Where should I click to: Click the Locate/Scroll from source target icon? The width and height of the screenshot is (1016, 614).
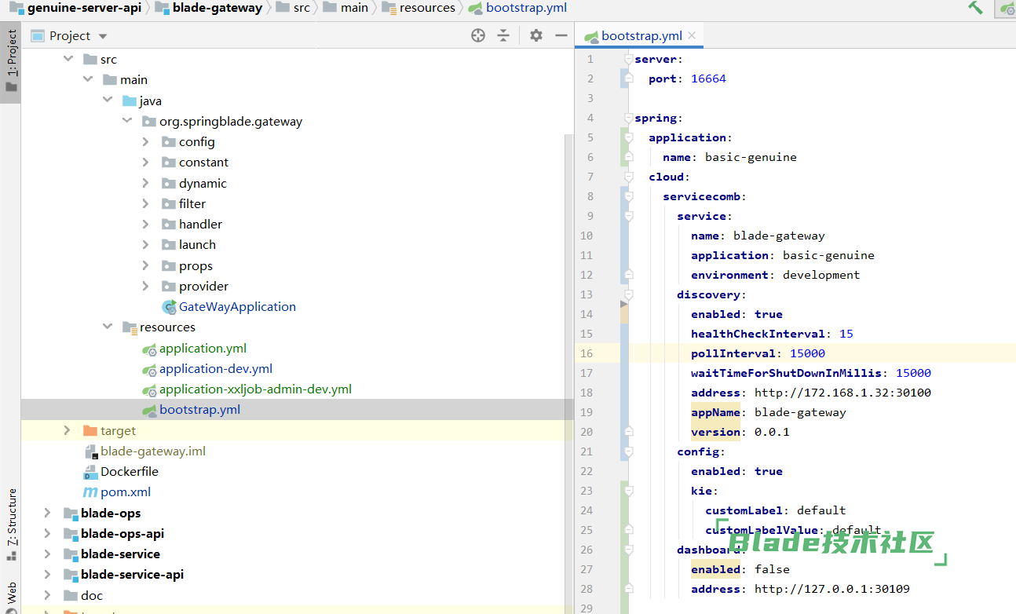tap(478, 35)
